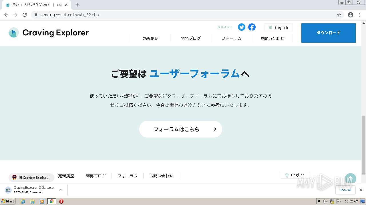366x205 pixels.
Task: Open 更新履歴 in footer menu
Action: point(66,176)
